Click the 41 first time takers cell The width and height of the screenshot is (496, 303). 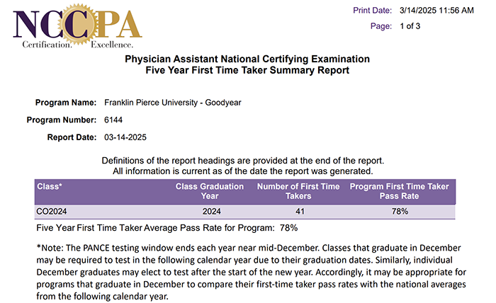click(x=300, y=212)
